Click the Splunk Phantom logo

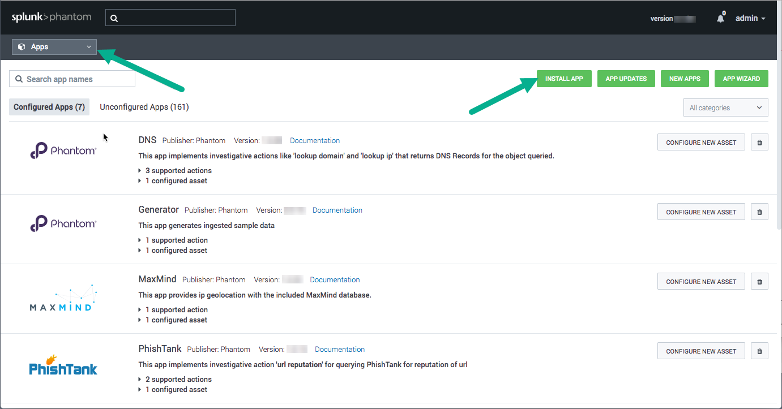click(x=52, y=17)
